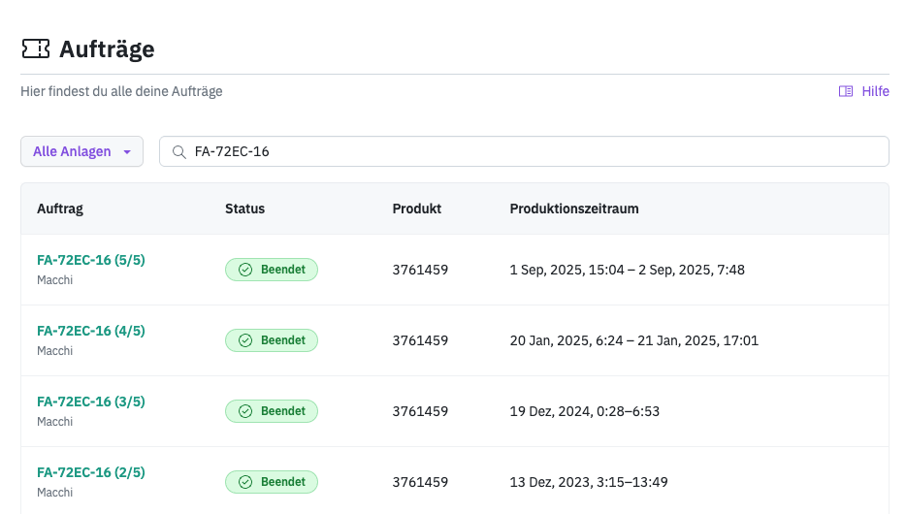906x514 pixels.
Task: Click checkmark icon in FA-72EC-16 (4/5) status
Action: [245, 340]
